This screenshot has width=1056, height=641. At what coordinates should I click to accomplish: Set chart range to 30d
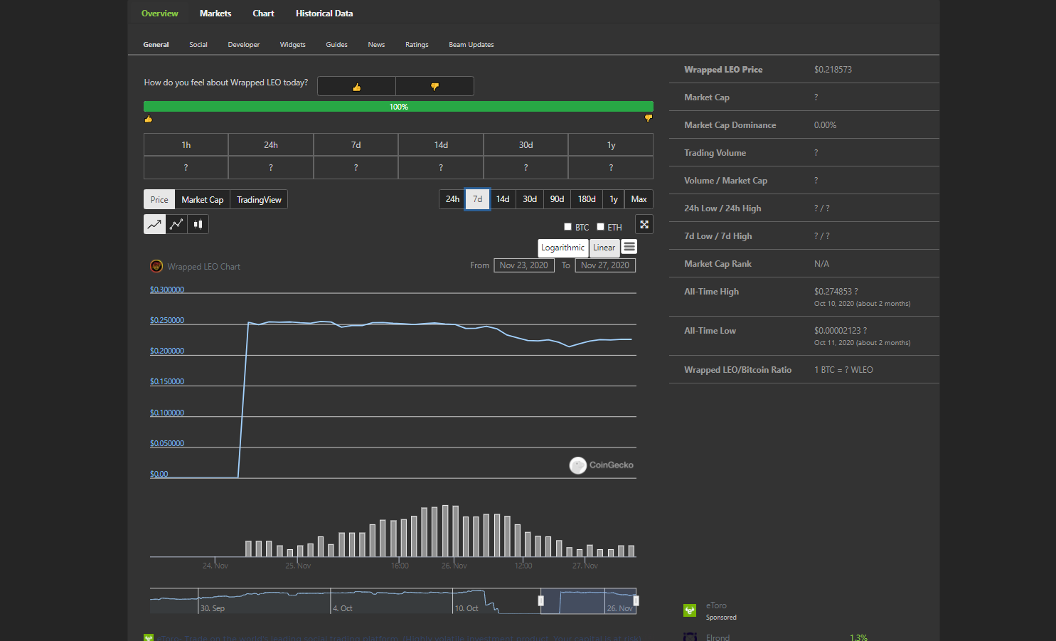[x=530, y=199]
